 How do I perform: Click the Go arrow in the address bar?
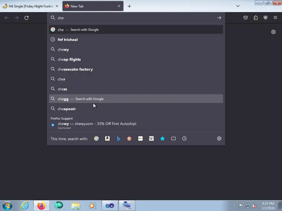coord(219,18)
